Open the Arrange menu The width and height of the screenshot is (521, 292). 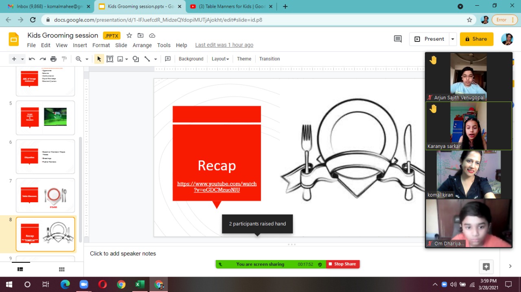coord(142,45)
